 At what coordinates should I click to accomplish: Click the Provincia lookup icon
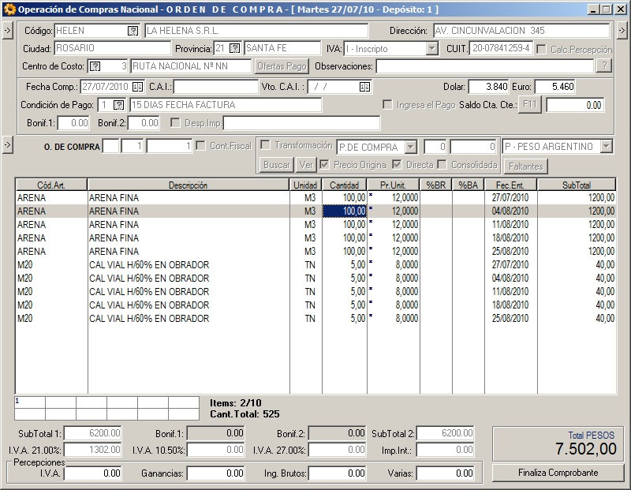pyautogui.click(x=234, y=48)
